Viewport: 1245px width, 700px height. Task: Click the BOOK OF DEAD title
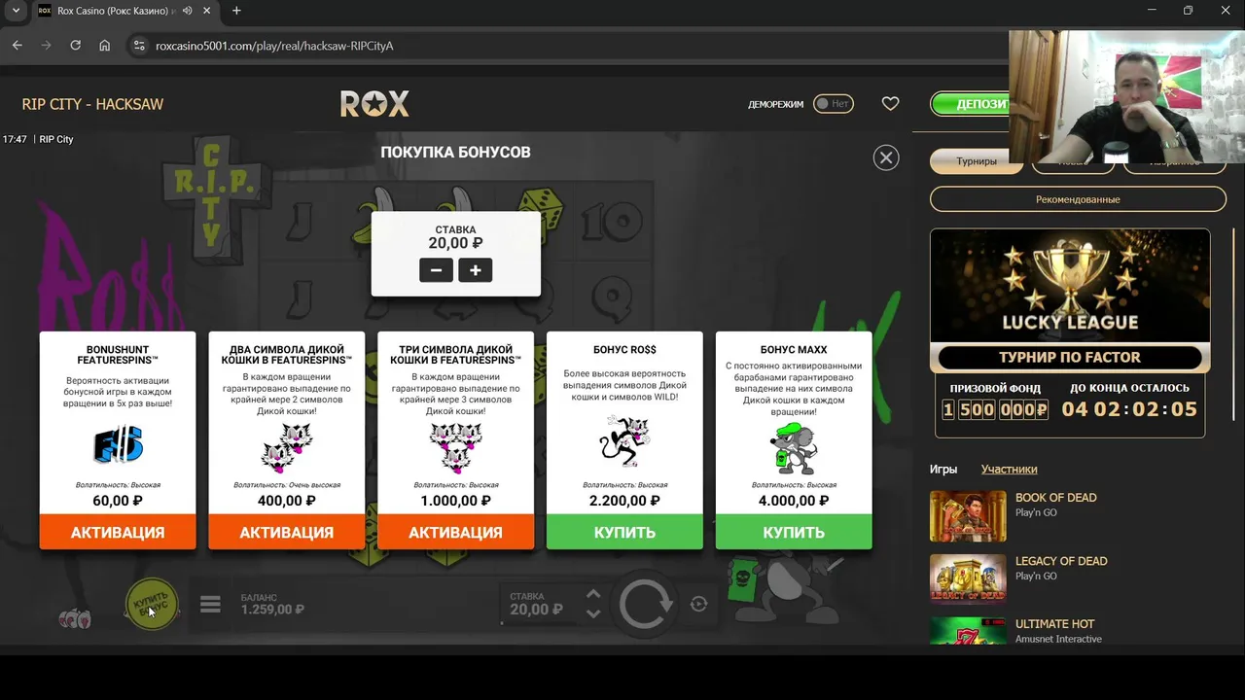1055,498
